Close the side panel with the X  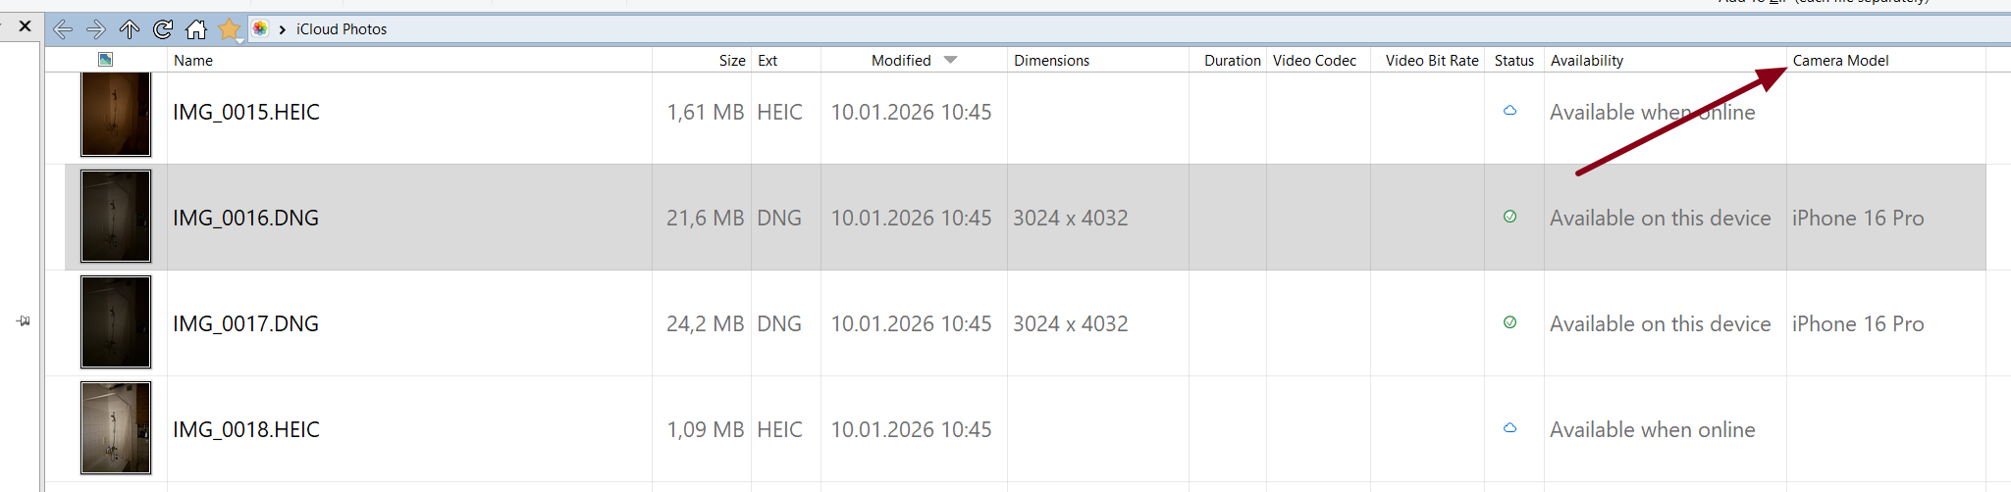pos(26,26)
